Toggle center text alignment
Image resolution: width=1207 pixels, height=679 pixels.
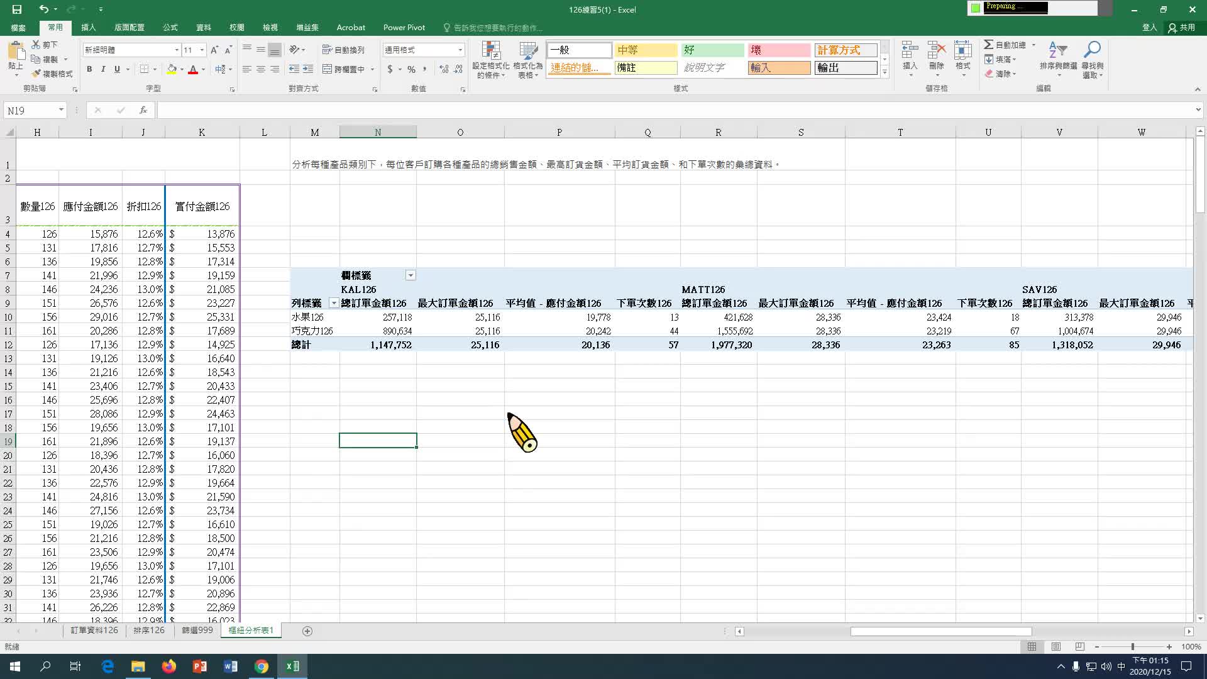click(x=261, y=69)
